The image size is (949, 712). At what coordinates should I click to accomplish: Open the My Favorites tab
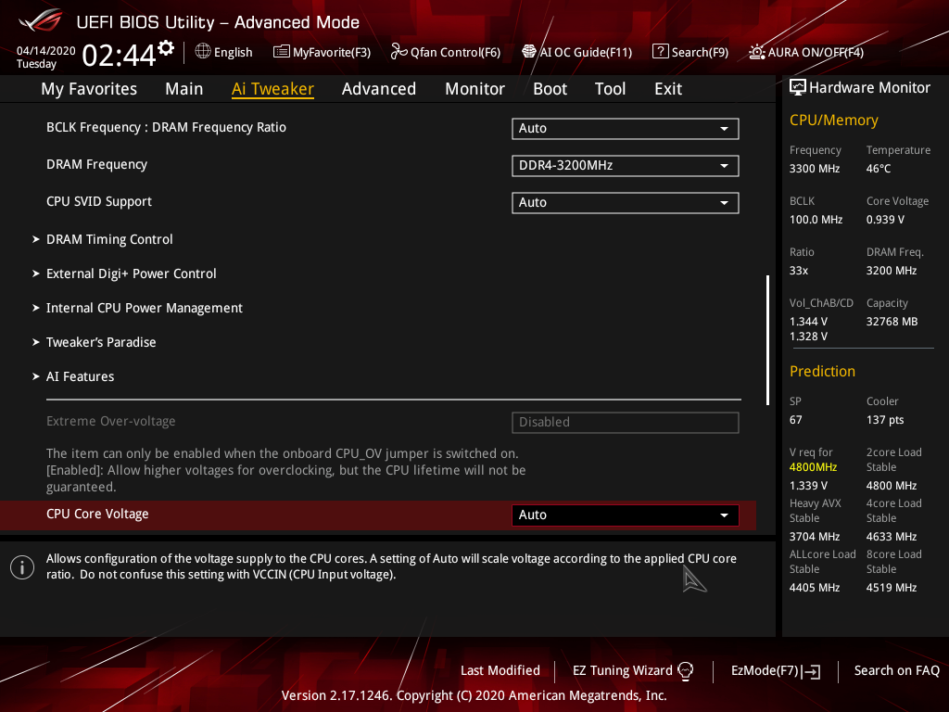point(89,89)
